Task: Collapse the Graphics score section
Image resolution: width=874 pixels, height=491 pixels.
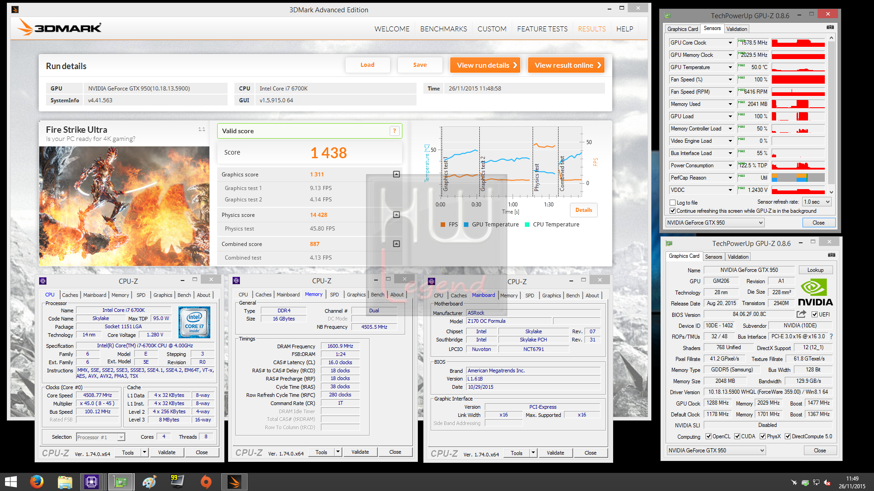Action: [396, 174]
